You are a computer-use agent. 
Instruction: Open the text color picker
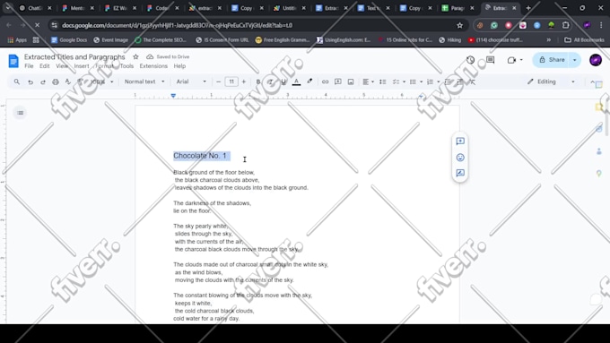(296, 81)
